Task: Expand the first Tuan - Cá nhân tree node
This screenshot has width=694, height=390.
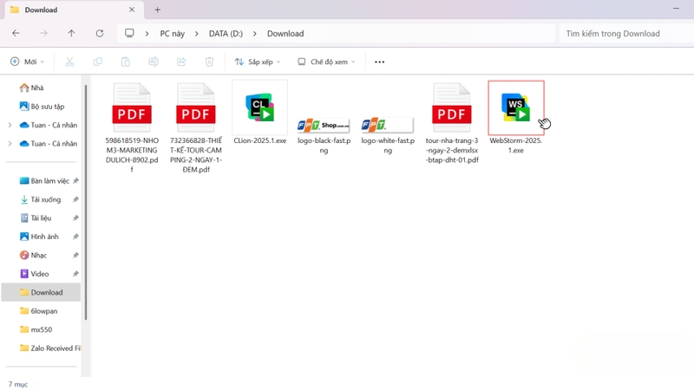Action: click(x=10, y=125)
